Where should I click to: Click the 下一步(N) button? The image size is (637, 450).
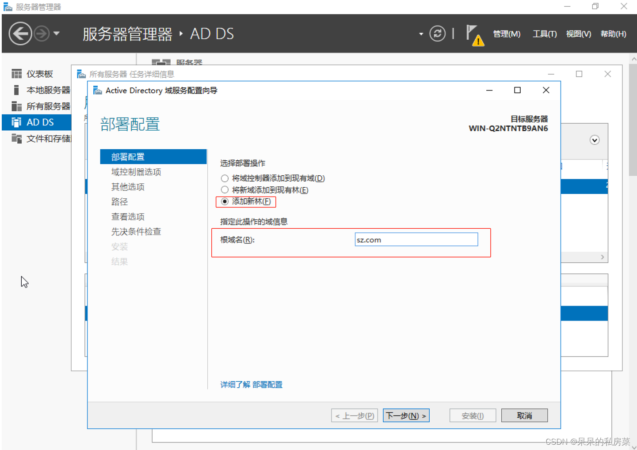tap(406, 416)
